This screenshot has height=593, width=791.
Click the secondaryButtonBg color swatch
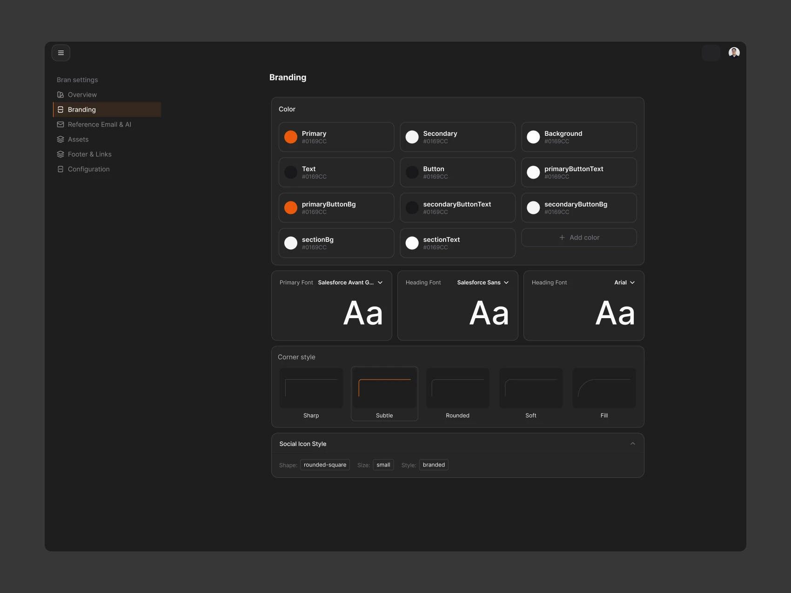(533, 208)
